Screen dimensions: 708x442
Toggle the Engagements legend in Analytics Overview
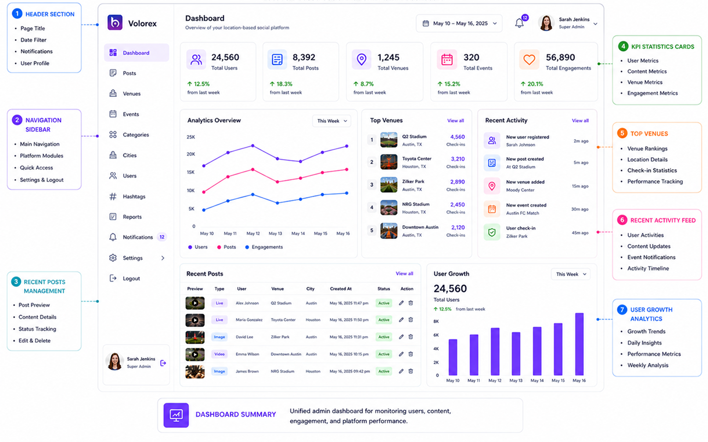(264, 247)
